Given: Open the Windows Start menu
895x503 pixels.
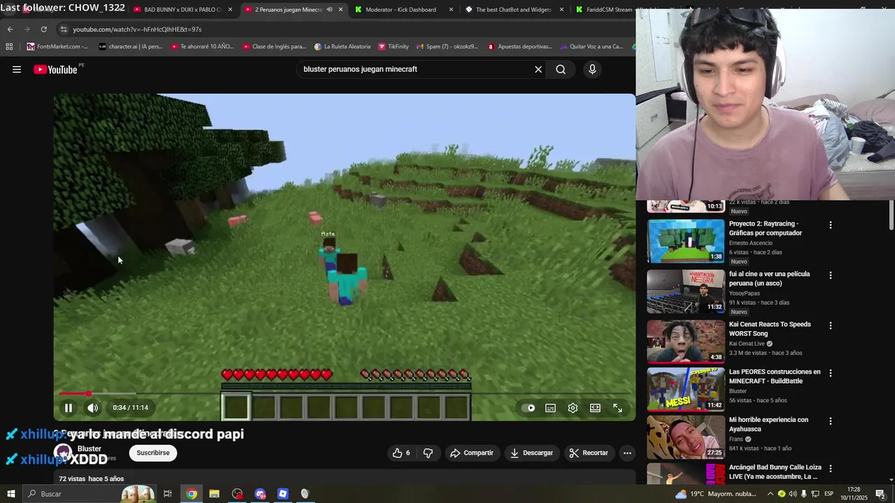Looking at the screenshot, I should (x=11, y=494).
